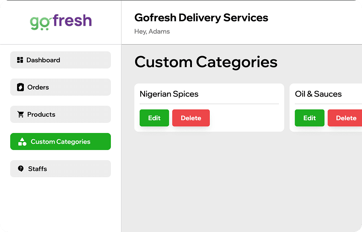Click the Oil & Sauces card title

tap(318, 94)
